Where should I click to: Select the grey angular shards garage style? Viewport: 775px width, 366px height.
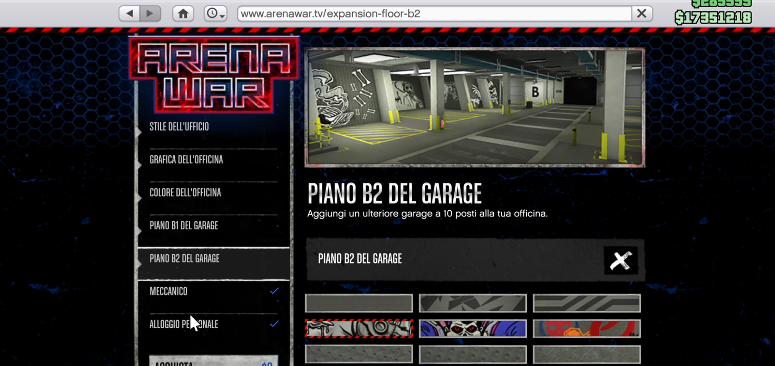(473, 303)
